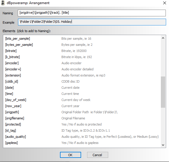The width and height of the screenshot is (169, 162).
Task: Click the dBpoweramp app icon in title bar
Action: pos(3,3)
